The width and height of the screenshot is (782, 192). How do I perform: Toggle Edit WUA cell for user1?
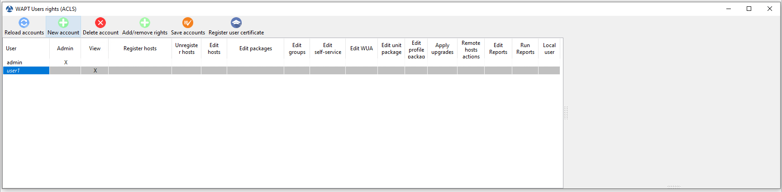click(362, 71)
